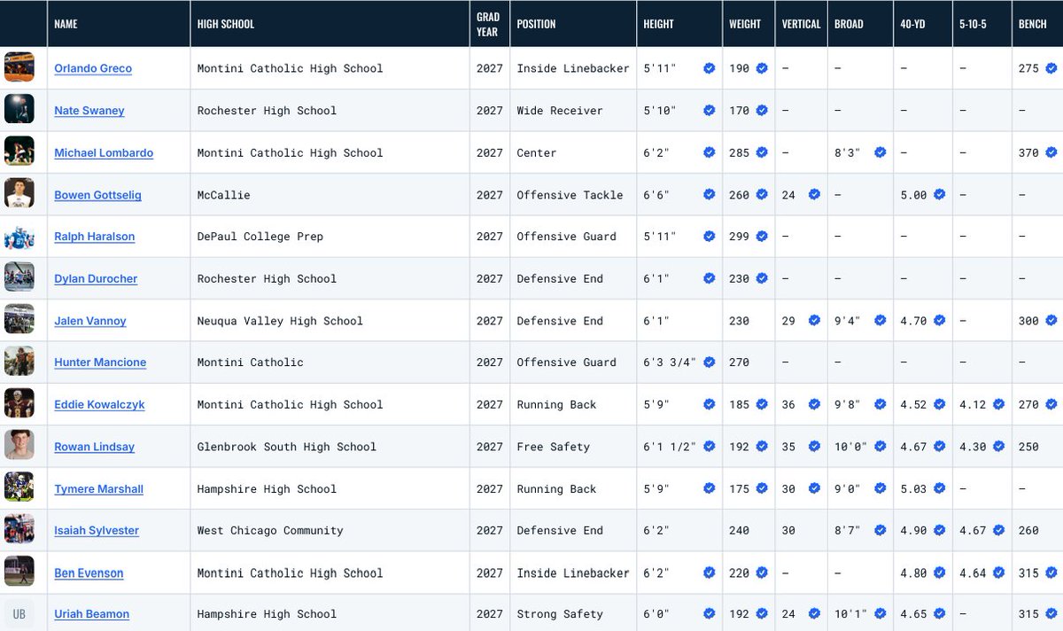The width and height of the screenshot is (1063, 631).
Task: Sort by the Grad Year column header
Action: (488, 24)
